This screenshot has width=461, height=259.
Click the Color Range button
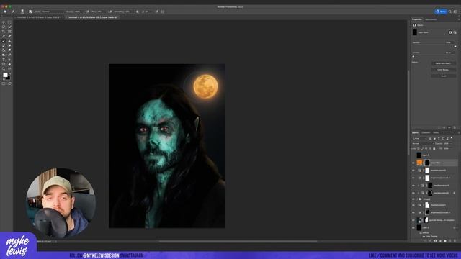(x=444, y=70)
